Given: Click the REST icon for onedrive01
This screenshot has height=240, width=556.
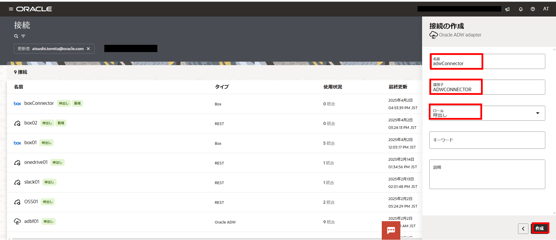Looking at the screenshot, I should [17, 163].
